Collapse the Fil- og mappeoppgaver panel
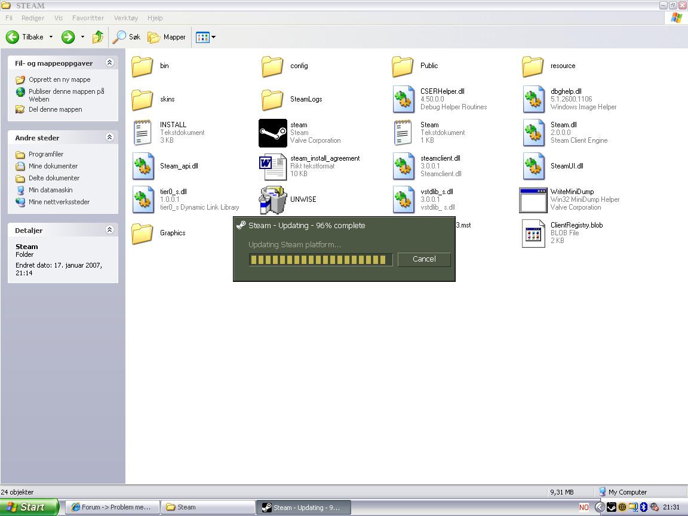 pos(109,63)
